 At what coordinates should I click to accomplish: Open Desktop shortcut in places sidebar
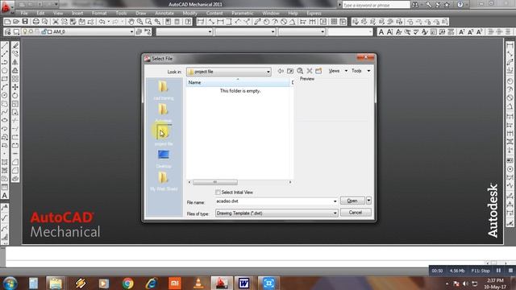click(x=164, y=158)
